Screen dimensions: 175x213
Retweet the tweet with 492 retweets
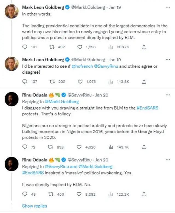(51, 47)
